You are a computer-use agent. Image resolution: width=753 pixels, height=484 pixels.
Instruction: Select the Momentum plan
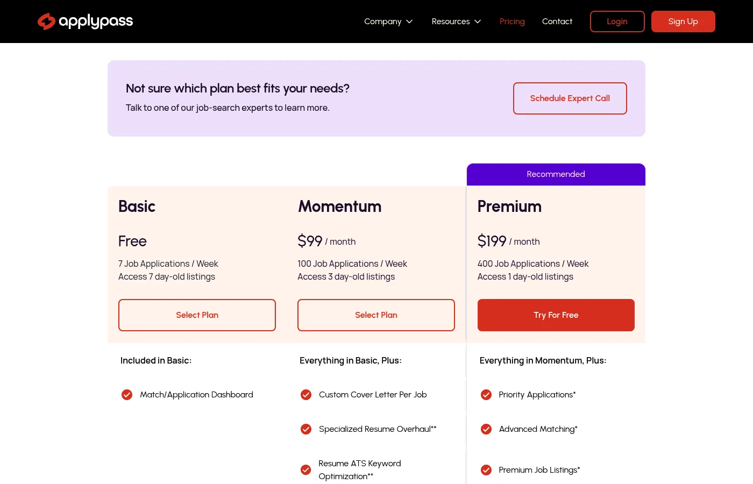[376, 315]
